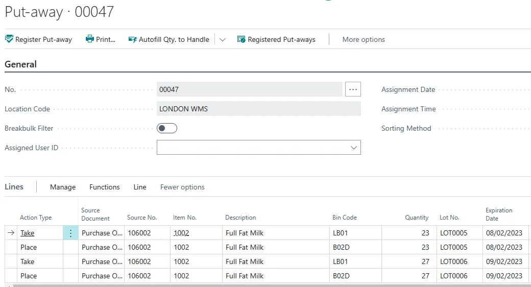Sort by the Action Type column header
This screenshot has width=531, height=287.
(x=36, y=218)
